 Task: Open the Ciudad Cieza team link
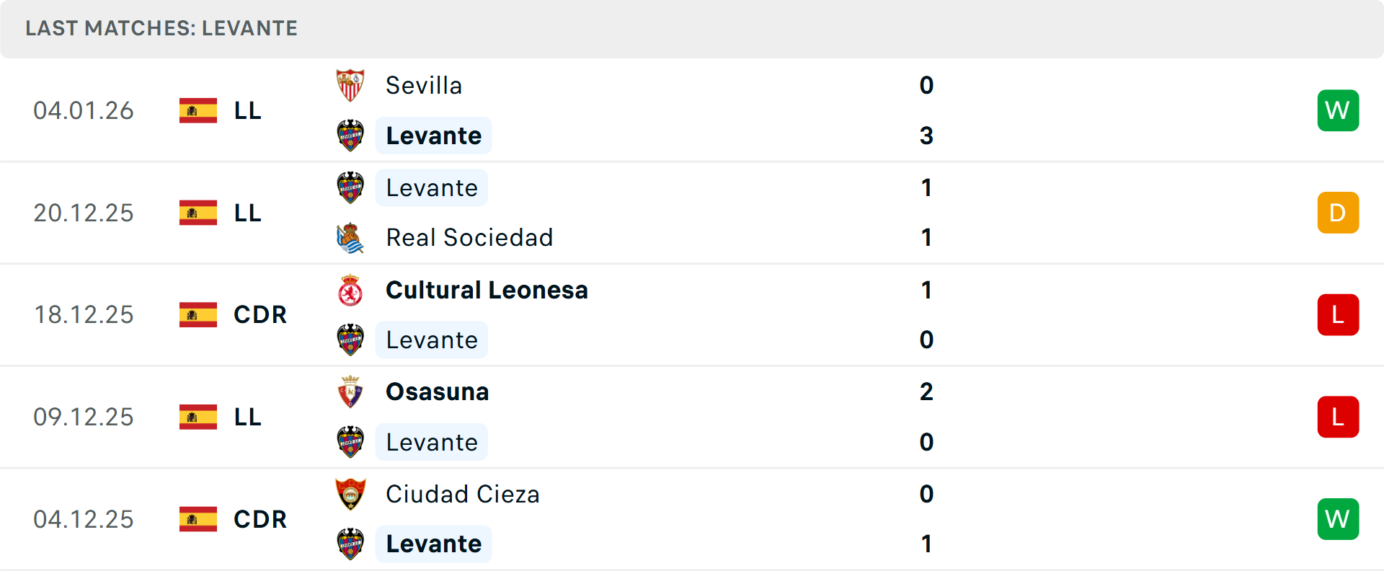(462, 495)
